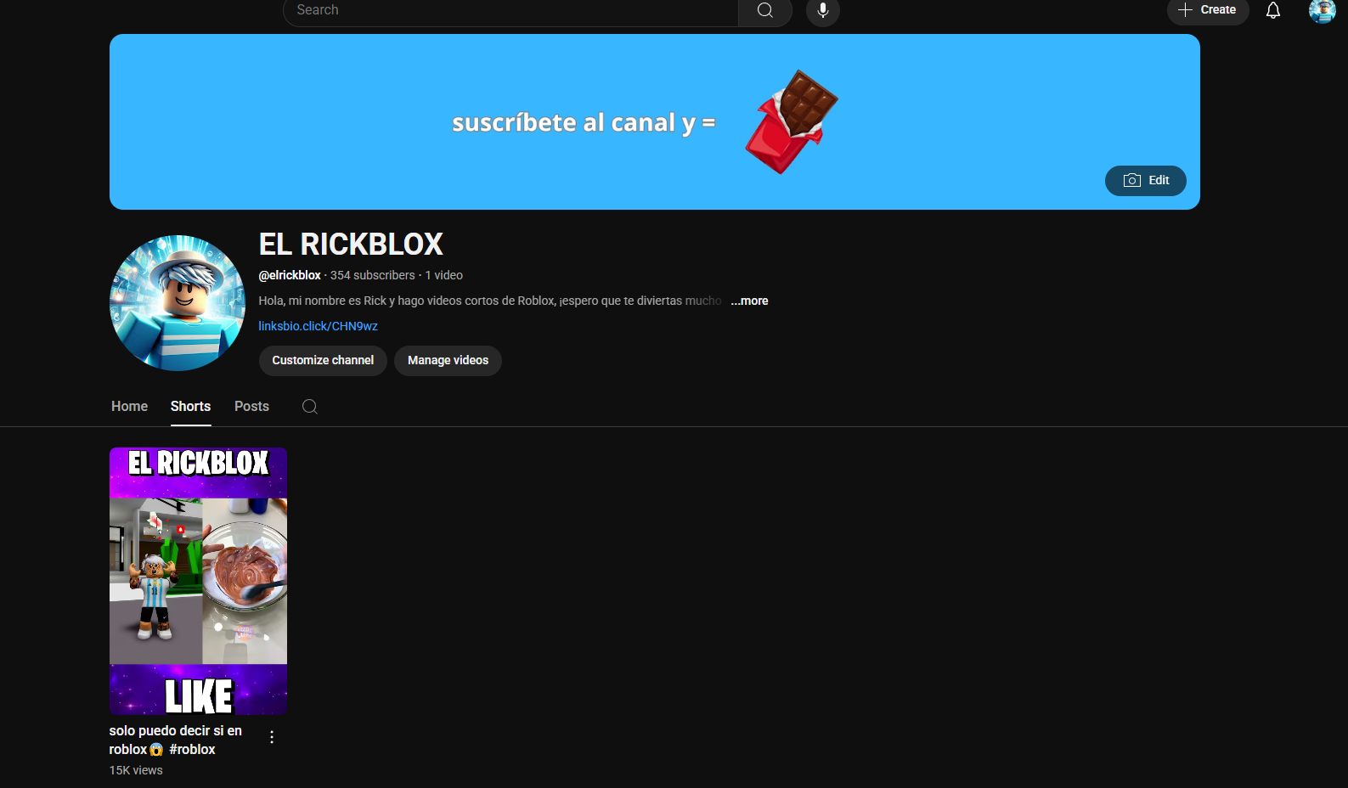Click the @elrickblox handle text
Viewport: 1348px width, 788px height.
pos(290,275)
